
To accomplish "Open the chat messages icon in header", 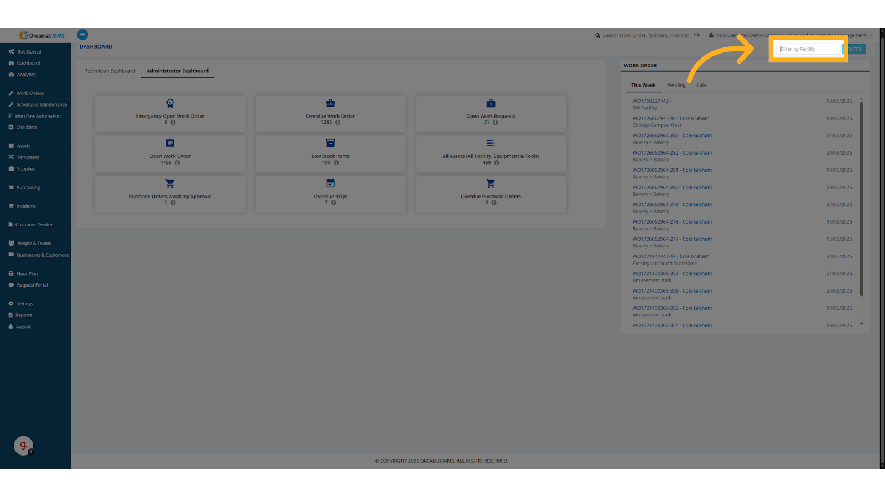I will [697, 35].
